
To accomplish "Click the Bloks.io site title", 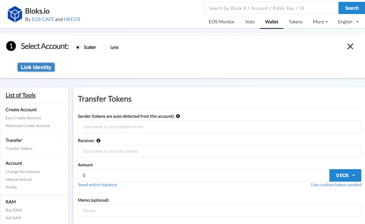I will [x=37, y=11].
